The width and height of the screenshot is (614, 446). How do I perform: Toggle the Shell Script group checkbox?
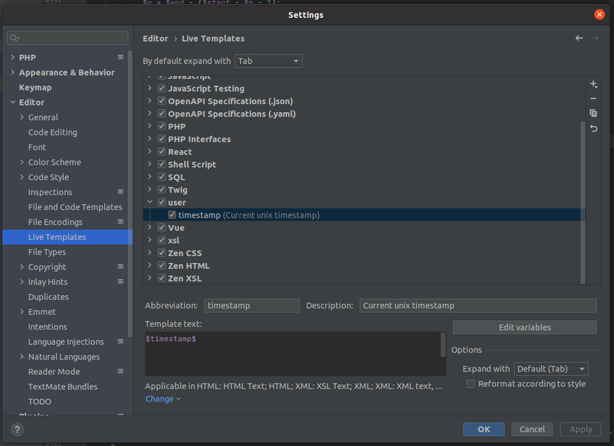coord(161,164)
